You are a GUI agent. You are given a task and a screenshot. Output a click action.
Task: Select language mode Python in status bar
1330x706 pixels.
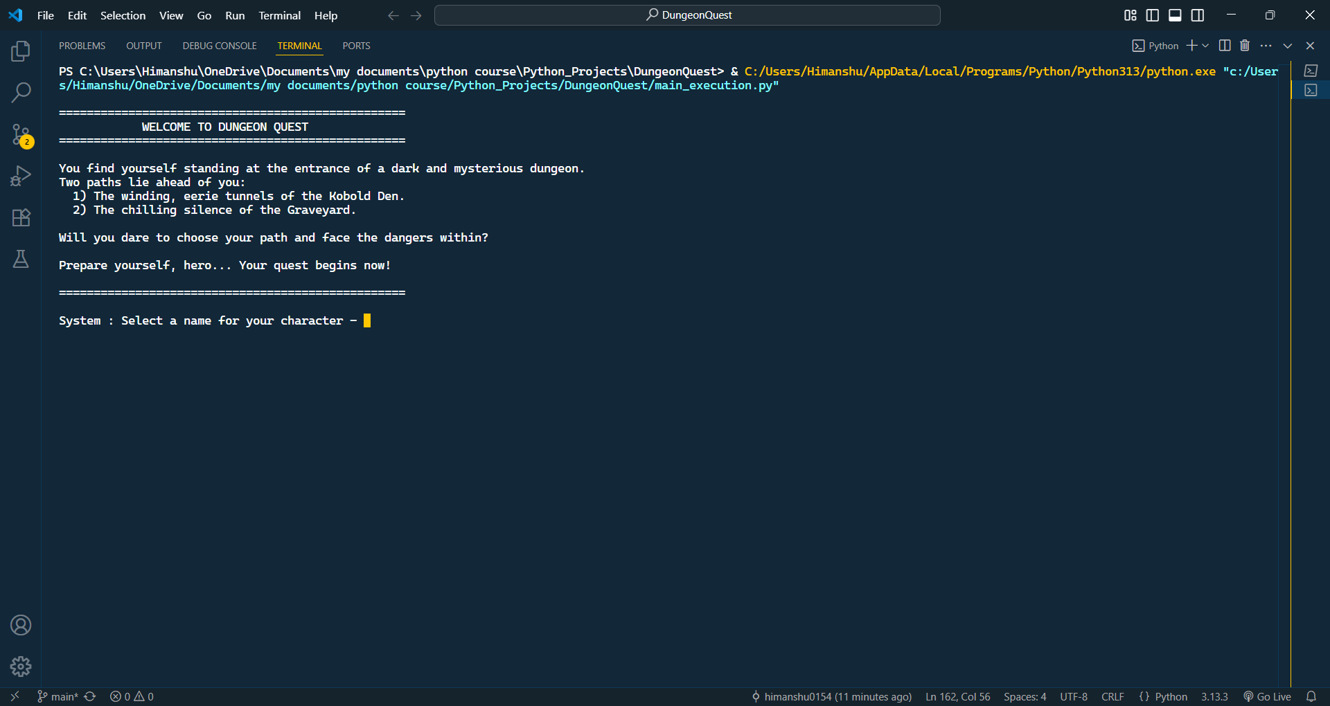coord(1171,696)
